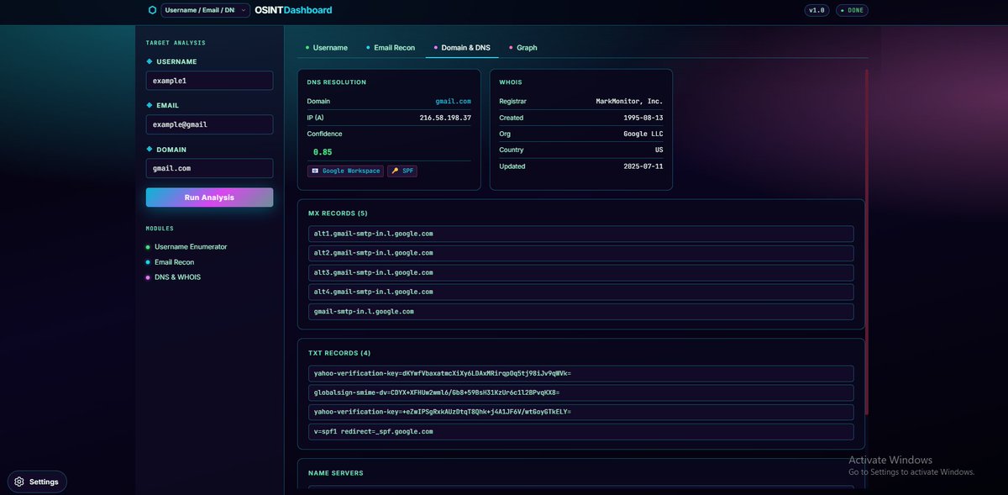This screenshot has height=495, width=1008.
Task: Click the DNS RESOLUTION heading
Action: pos(337,82)
